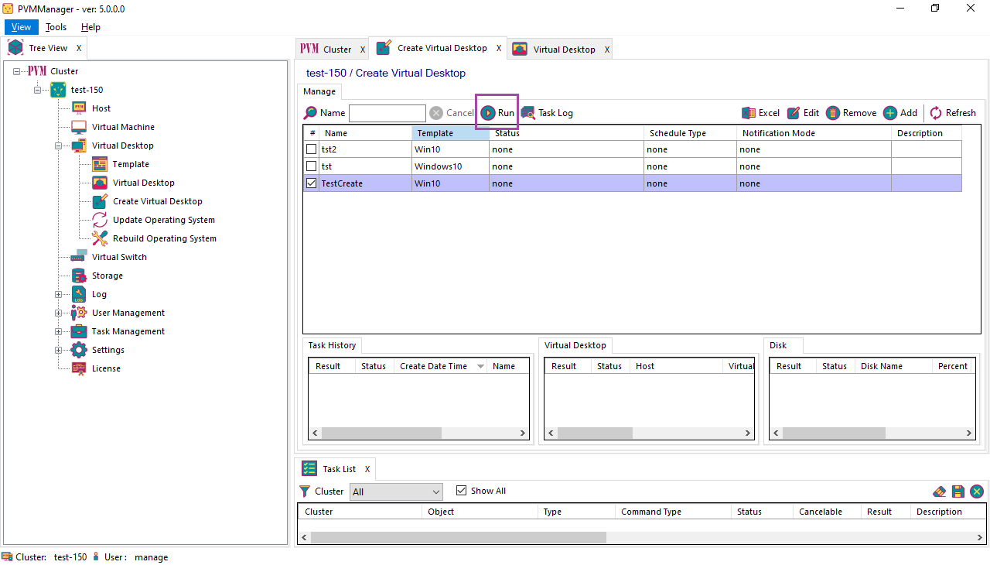Open the Task Log
Image resolution: width=990 pixels, height=565 pixels.
pyautogui.click(x=547, y=113)
